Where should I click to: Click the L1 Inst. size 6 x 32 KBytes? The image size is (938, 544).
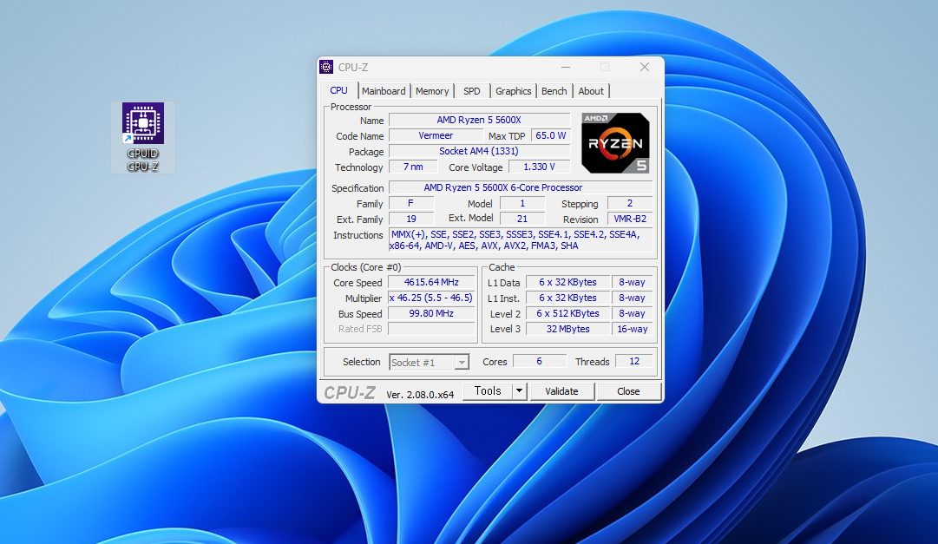[x=567, y=298]
